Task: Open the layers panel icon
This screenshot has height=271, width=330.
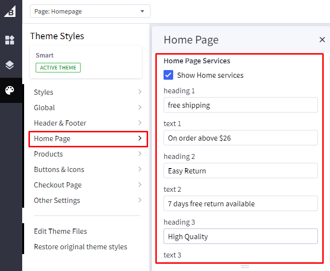Action: click(10, 65)
